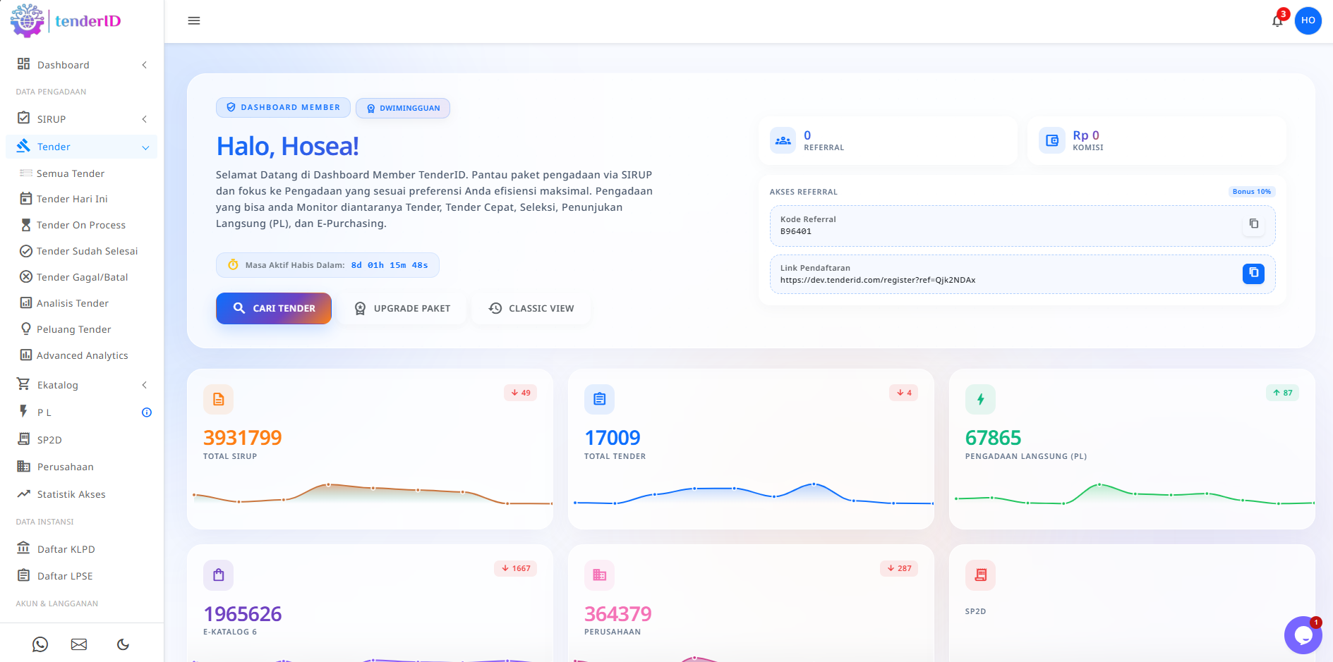
Task: Click the 3931799 Total SIRUP value
Action: [243, 438]
